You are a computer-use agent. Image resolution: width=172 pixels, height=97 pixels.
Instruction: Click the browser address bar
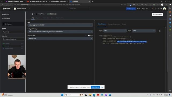tap(68, 5)
